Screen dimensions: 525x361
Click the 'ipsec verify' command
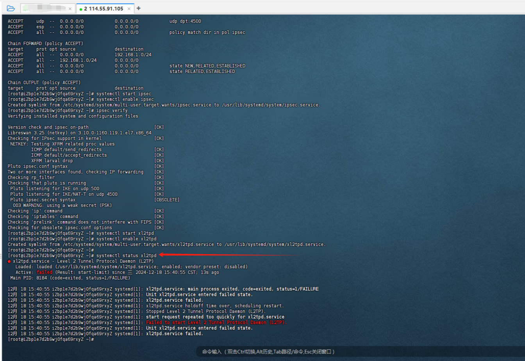point(112,111)
